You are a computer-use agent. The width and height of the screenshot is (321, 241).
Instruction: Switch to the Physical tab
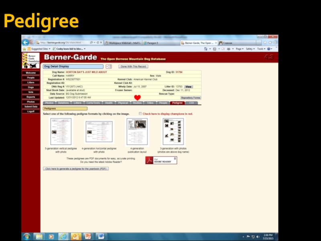coord(123,103)
